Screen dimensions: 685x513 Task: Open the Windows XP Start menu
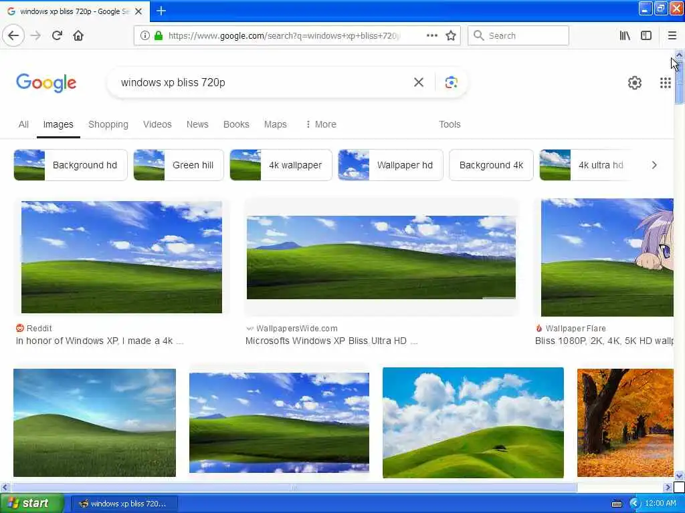(x=32, y=503)
